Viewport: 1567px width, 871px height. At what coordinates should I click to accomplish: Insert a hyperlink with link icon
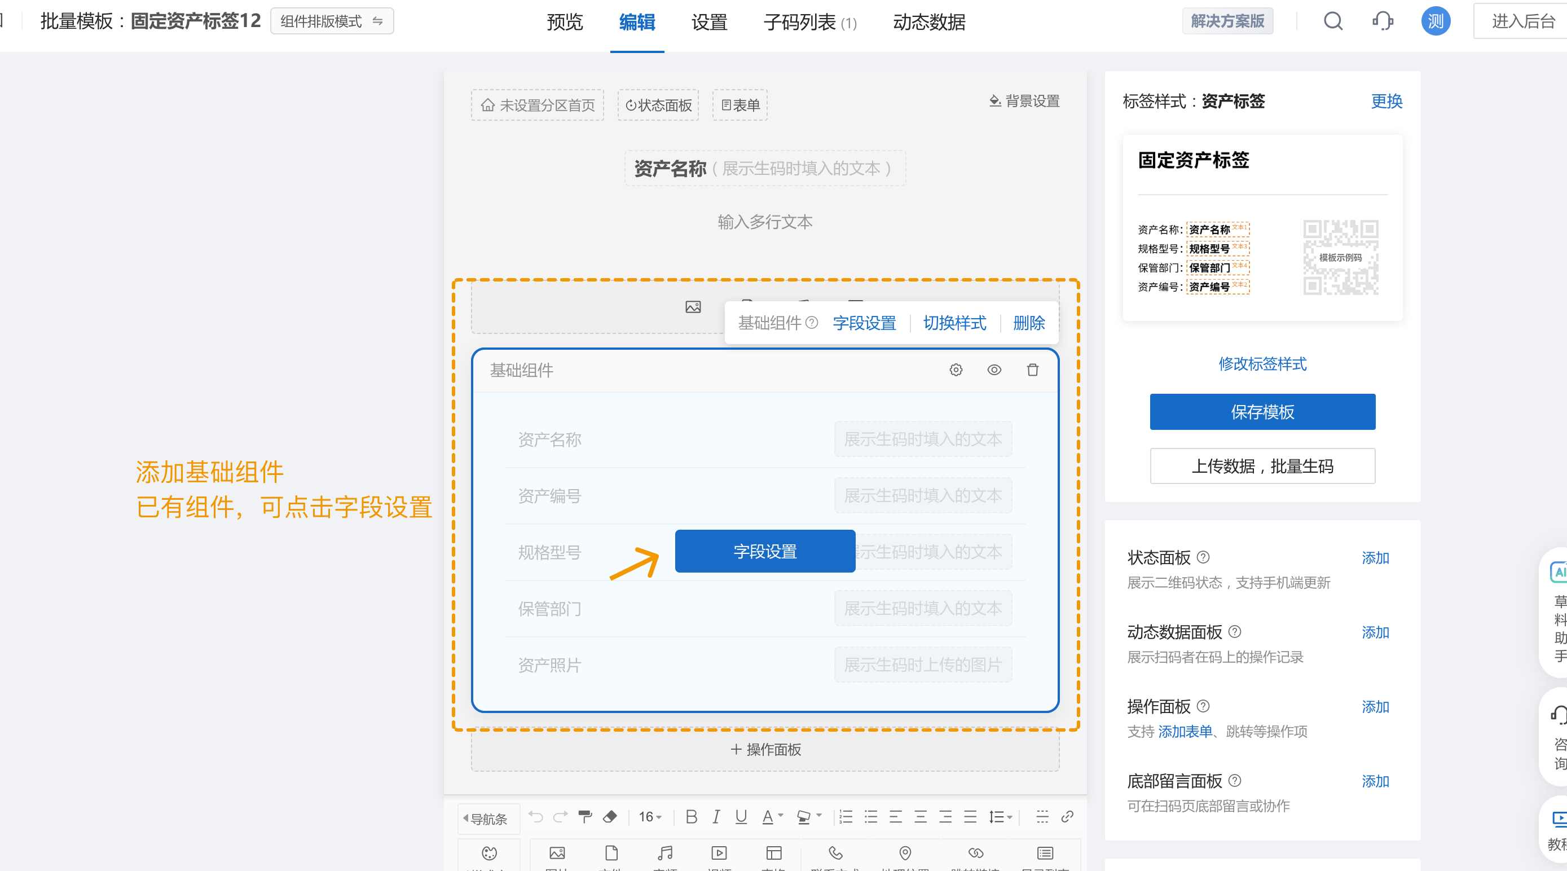click(1067, 816)
